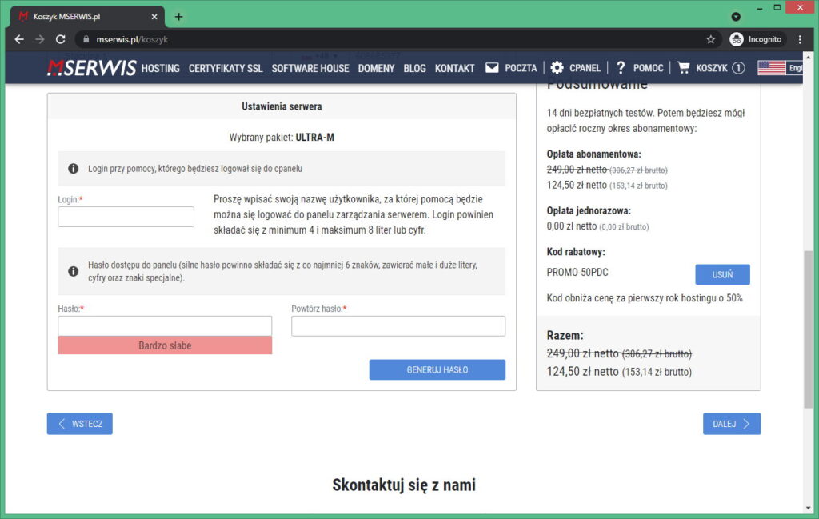Click the KOSZYK shopping cart icon
Image resolution: width=819 pixels, height=519 pixels.
coord(684,68)
